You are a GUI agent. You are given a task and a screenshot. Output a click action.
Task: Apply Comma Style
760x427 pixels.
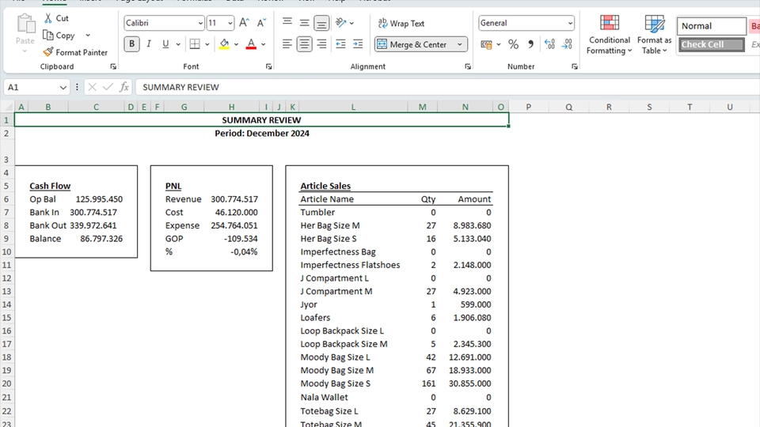530,44
